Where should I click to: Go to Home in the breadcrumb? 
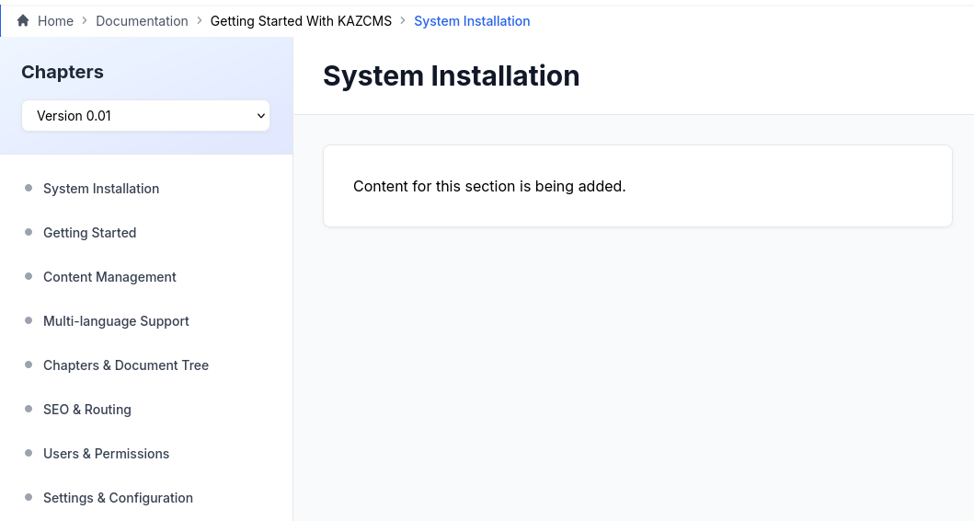click(55, 20)
